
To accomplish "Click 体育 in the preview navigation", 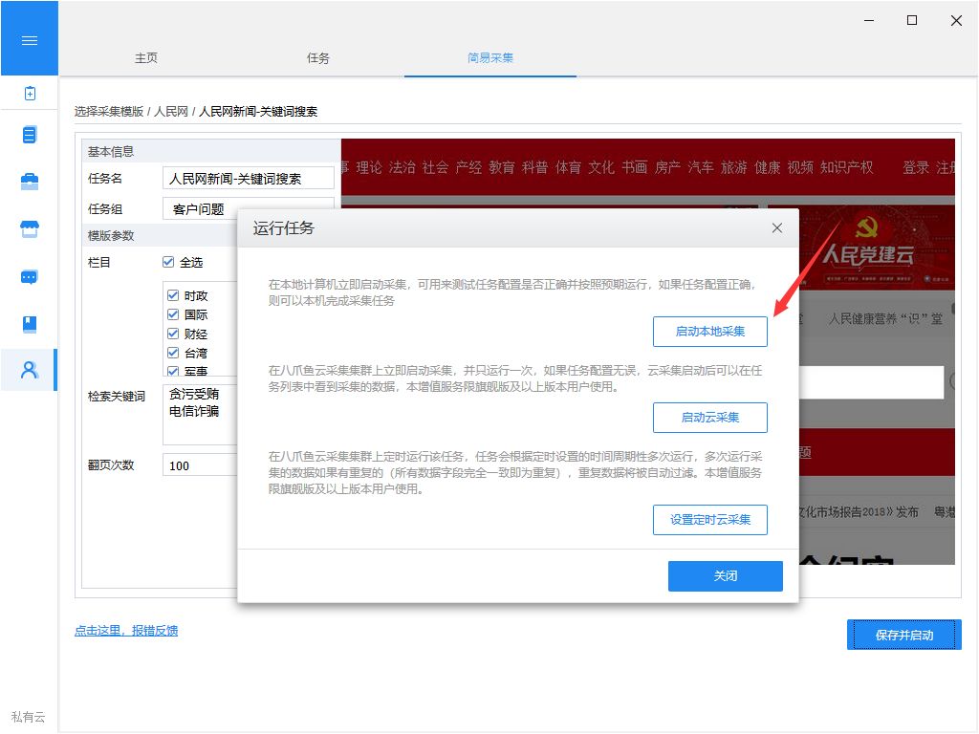I will (568, 167).
